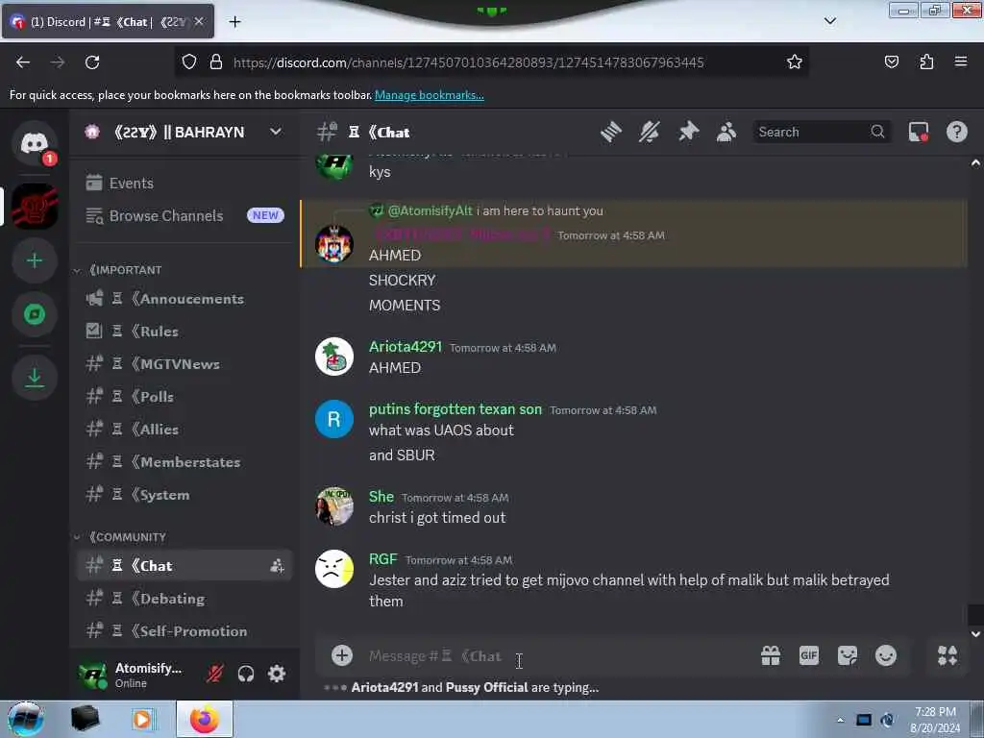
Task: Click the Download Apps arrow icon
Action: pyautogui.click(x=35, y=377)
